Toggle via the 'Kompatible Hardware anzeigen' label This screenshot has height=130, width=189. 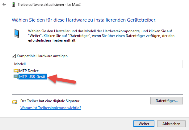point(42,56)
